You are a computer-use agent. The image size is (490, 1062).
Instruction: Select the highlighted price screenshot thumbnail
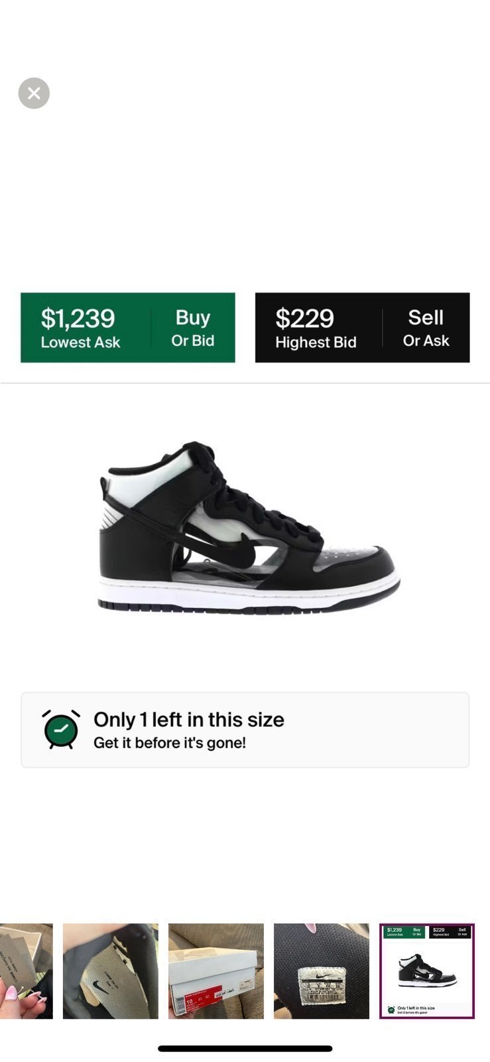[x=427, y=971]
